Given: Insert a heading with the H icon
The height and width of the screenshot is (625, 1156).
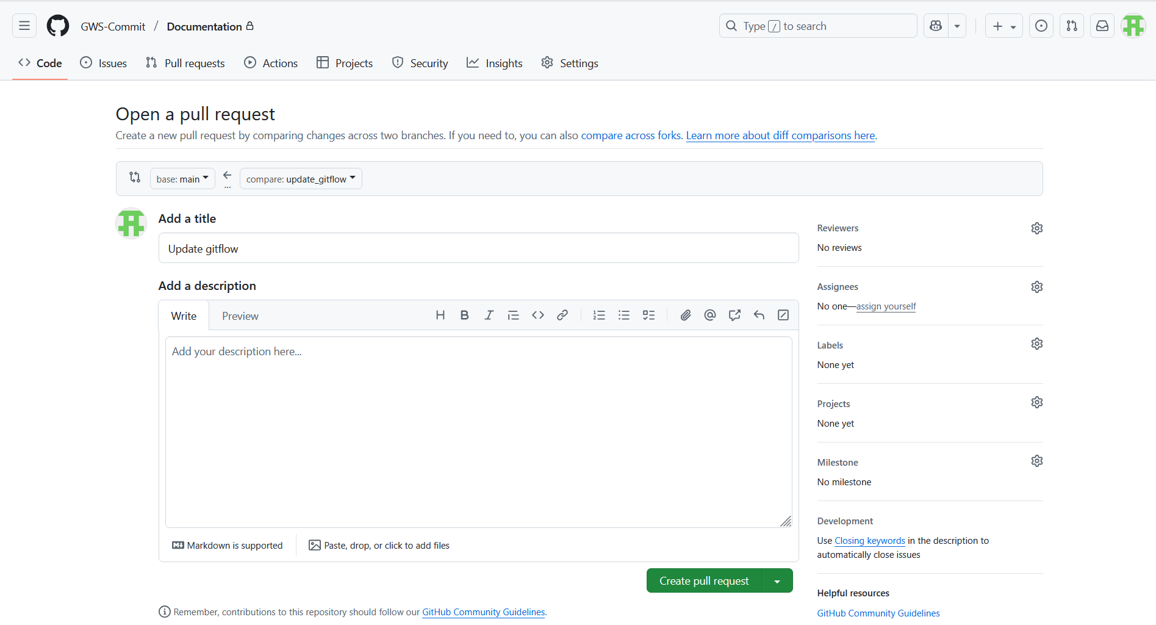Looking at the screenshot, I should coord(440,315).
